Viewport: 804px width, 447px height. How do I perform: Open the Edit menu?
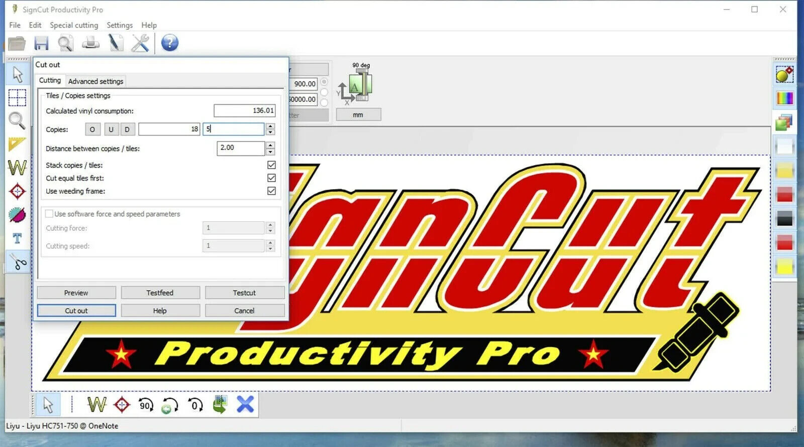coord(35,25)
